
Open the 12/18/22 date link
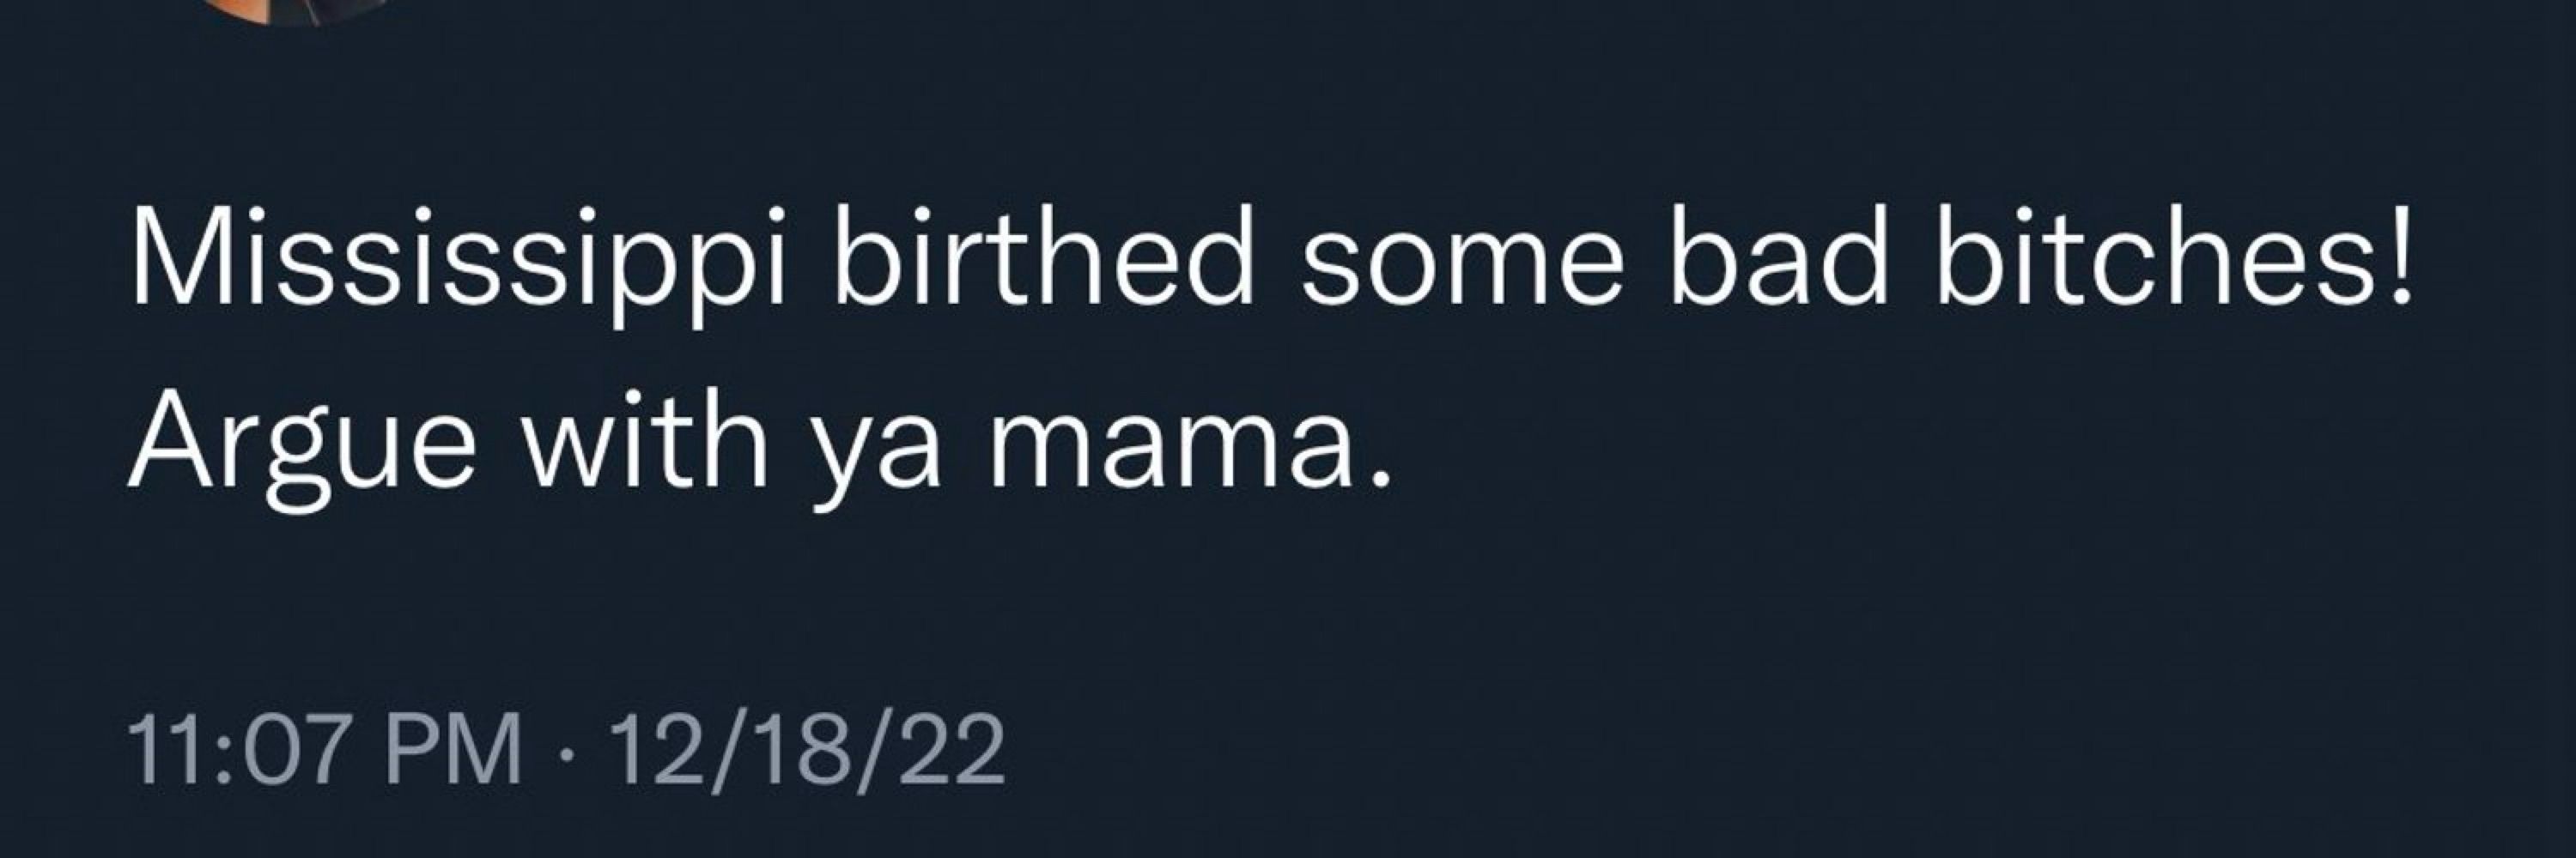tap(806, 748)
